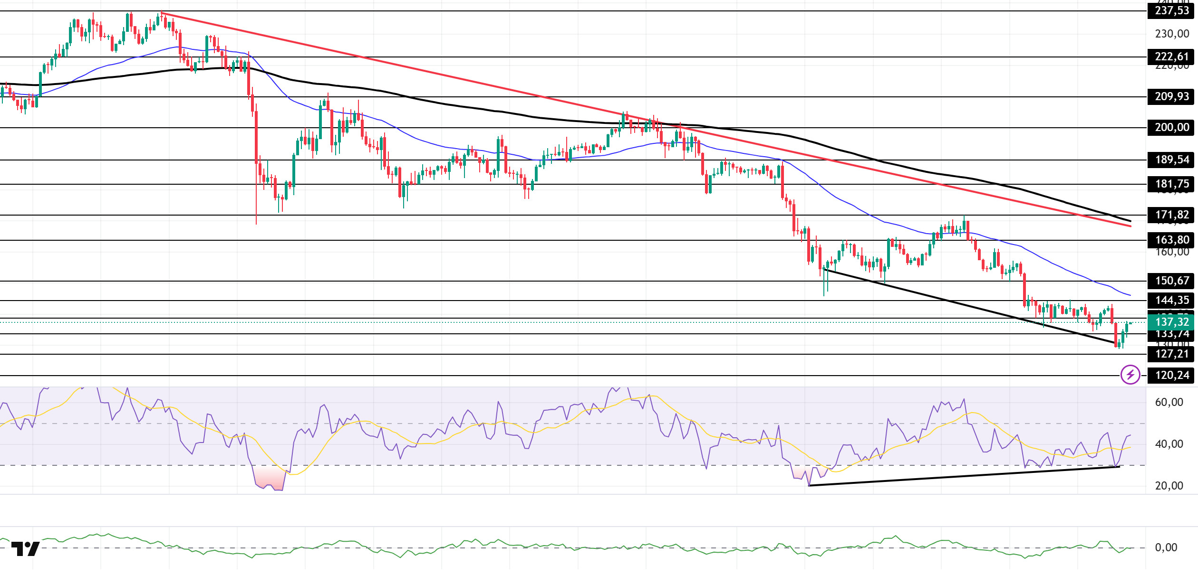Select the 150,67 support level label
This screenshot has width=1198, height=575.
[x=1171, y=281]
